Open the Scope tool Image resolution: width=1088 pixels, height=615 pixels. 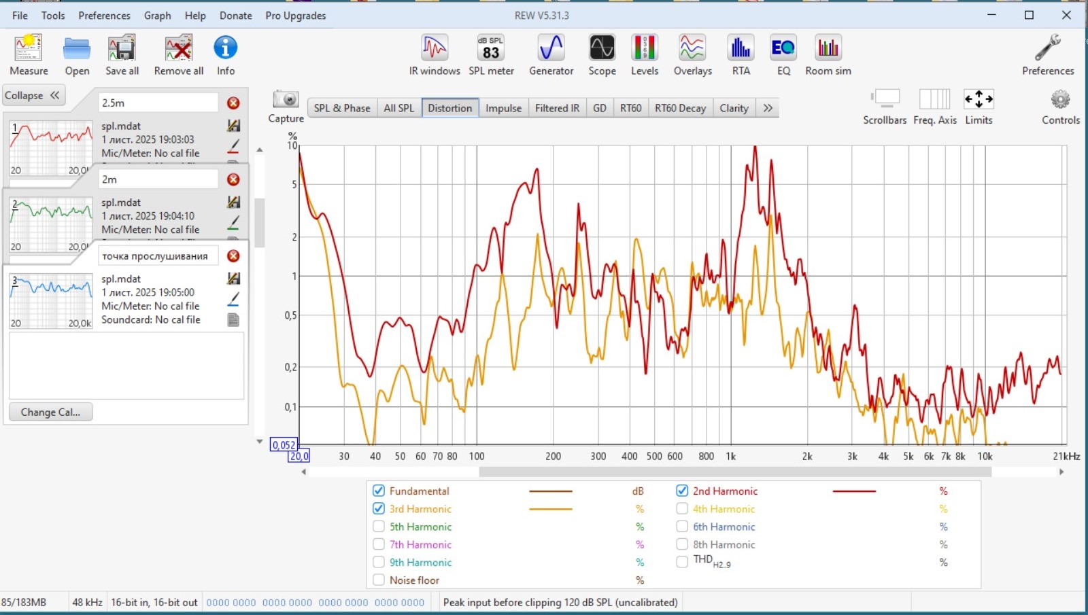(602, 54)
